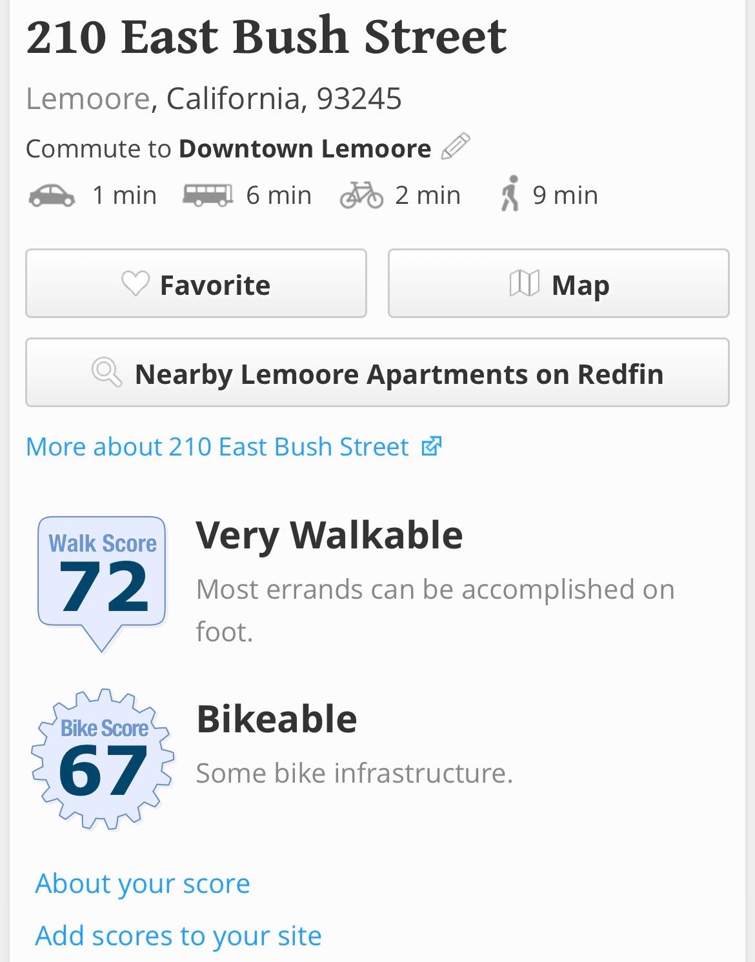This screenshot has width=755, height=962.
Task: Open the Bike Score 67 badge
Action: tap(103, 759)
